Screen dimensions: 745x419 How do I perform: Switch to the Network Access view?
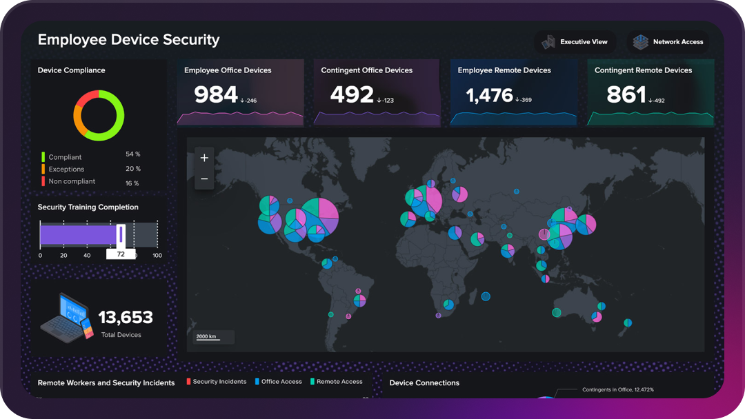668,41
